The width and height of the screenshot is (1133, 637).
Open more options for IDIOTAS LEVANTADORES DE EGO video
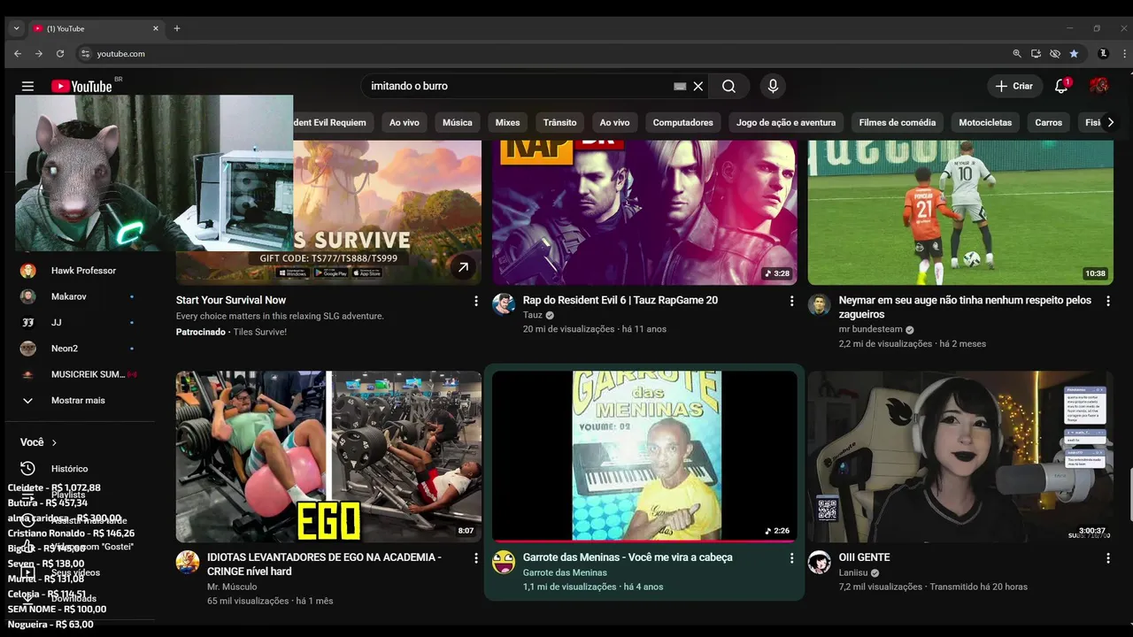point(476,558)
